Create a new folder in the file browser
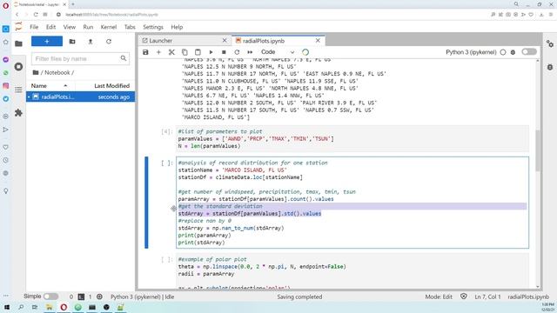 (72, 42)
